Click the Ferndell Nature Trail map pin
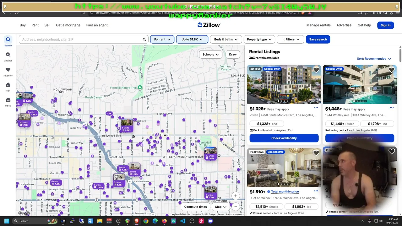 click(140, 88)
